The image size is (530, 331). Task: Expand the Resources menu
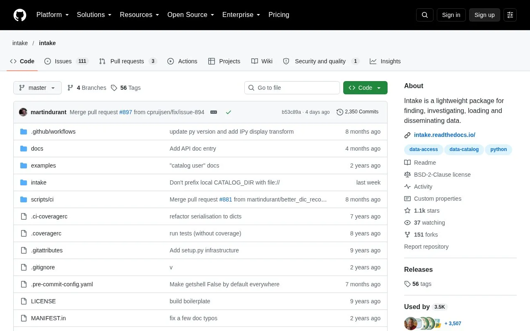(140, 15)
